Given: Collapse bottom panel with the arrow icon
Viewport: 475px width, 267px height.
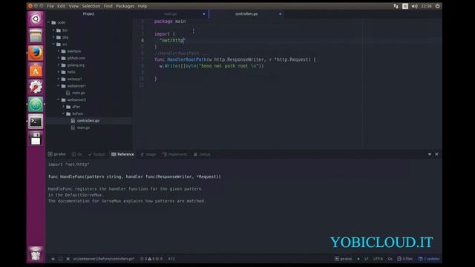Looking at the screenshot, I should [430, 154].
